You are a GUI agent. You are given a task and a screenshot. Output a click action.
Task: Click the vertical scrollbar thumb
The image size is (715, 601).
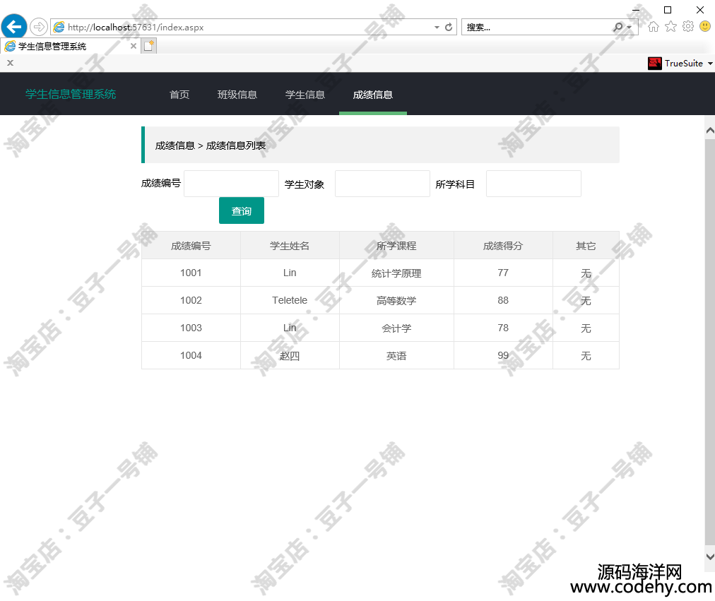click(710, 342)
